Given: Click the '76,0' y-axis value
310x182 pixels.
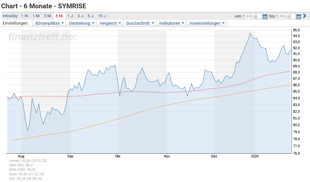Looking at the screenshot, I should [296, 153].
